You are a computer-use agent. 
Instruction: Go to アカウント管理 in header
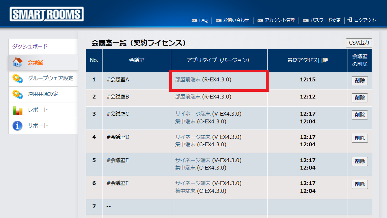280,20
